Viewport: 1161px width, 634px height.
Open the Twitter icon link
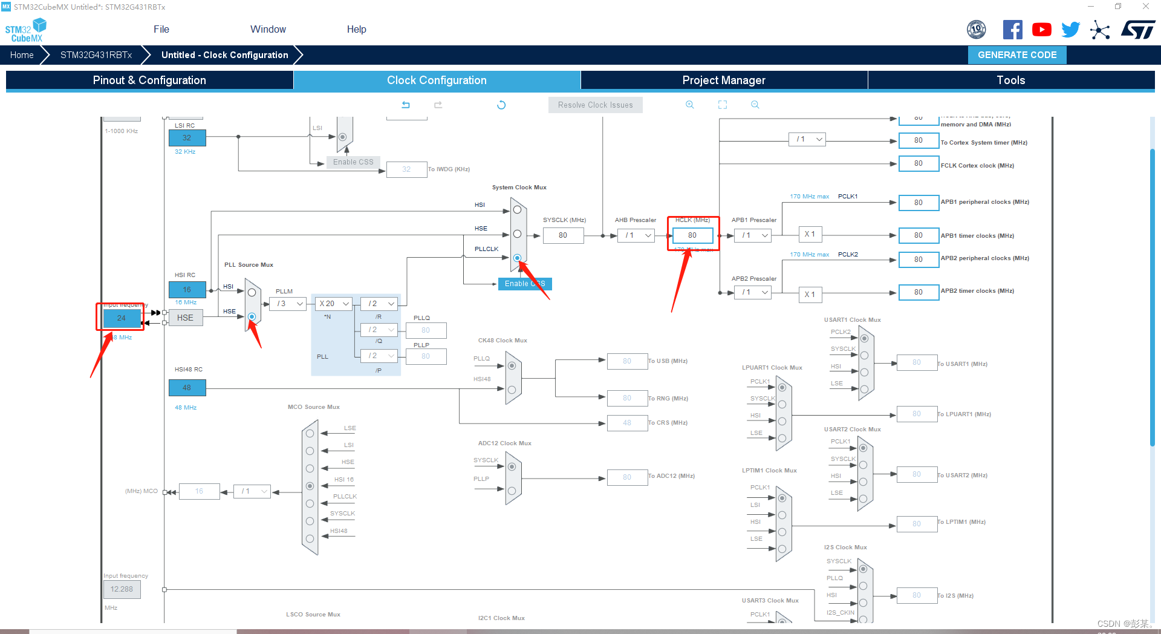[1071, 30]
